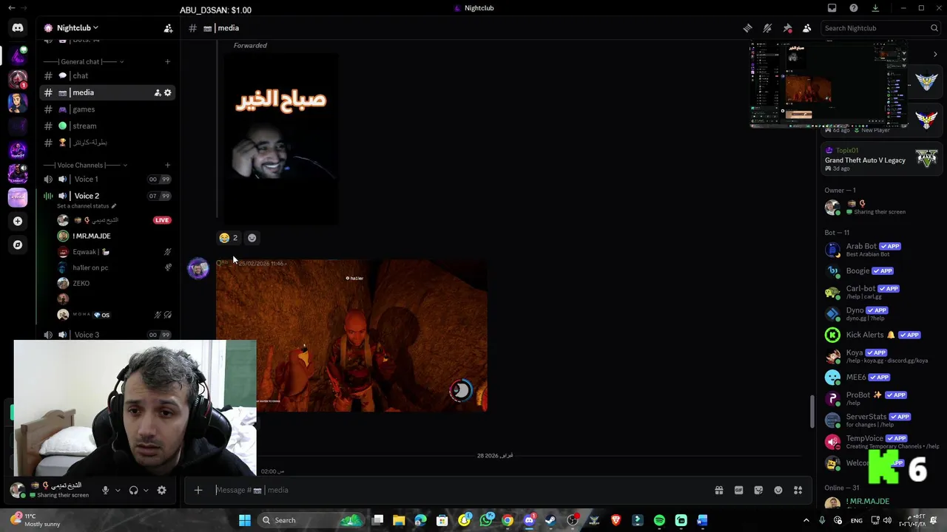
Task: Edit Voice 2 channel status pencil
Action: 114,206
